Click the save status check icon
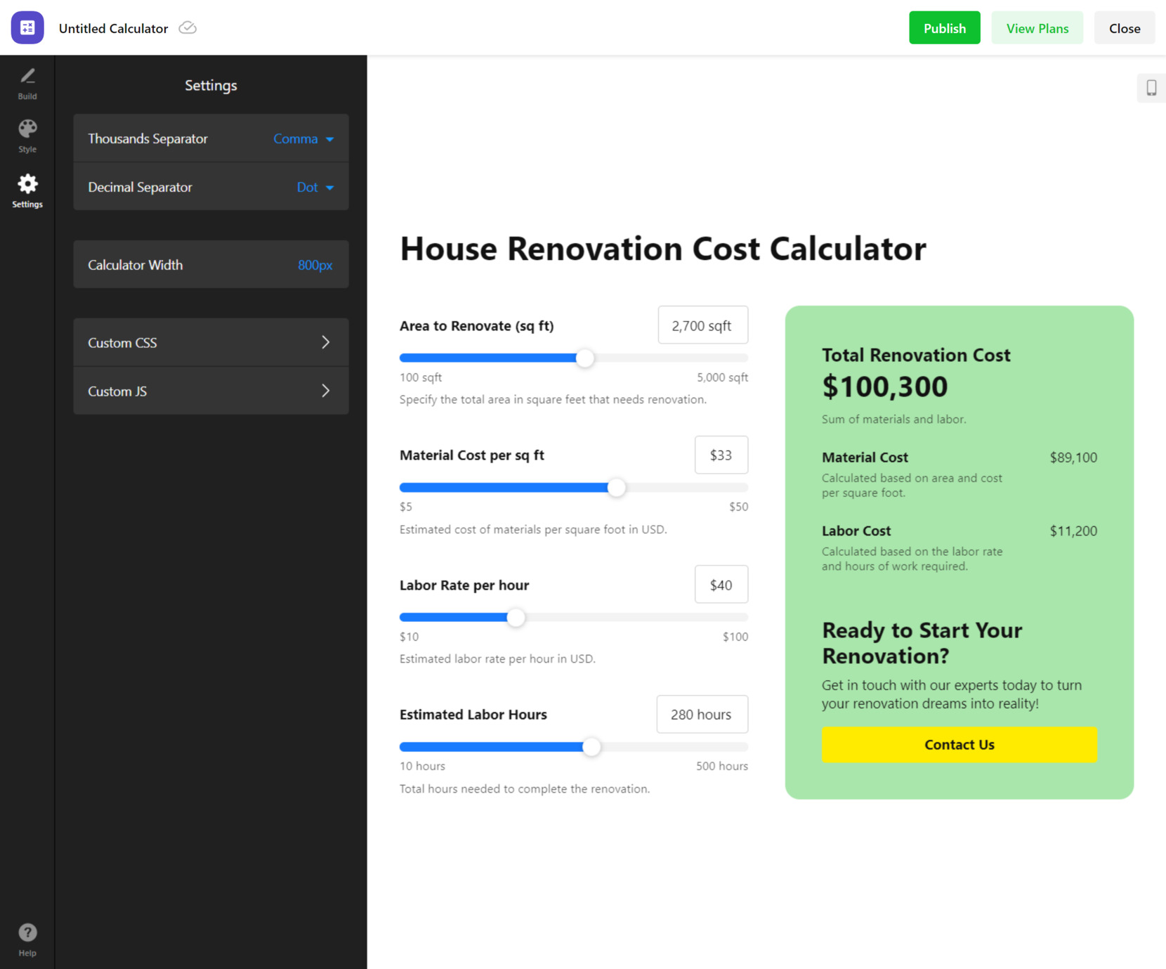Image resolution: width=1166 pixels, height=969 pixels. coord(187,28)
